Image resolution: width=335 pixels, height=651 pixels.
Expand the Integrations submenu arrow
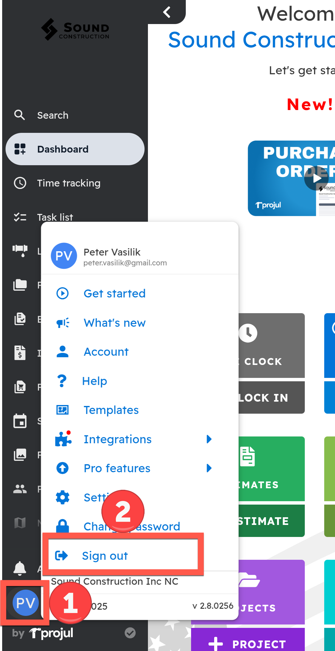pos(209,439)
